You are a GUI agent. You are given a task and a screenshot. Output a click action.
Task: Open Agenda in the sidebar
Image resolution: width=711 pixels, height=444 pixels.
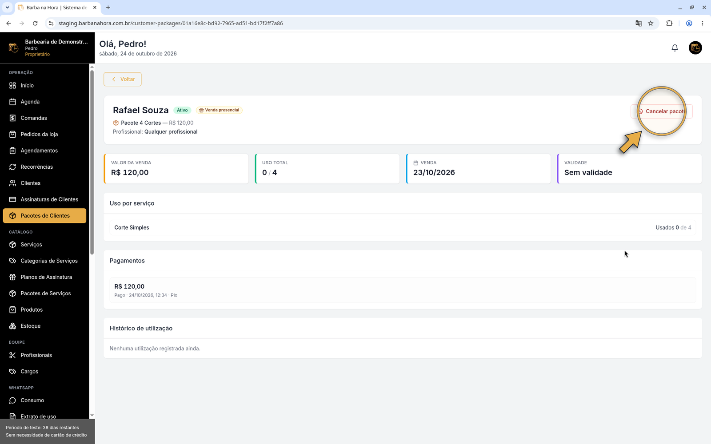coord(44,102)
